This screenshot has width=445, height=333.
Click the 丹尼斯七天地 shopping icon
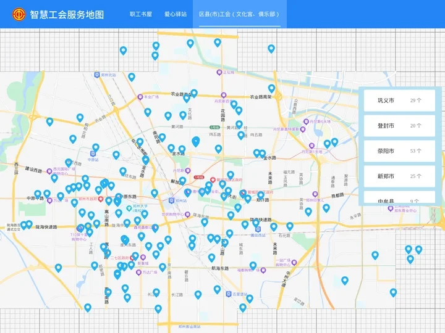coord(306,121)
